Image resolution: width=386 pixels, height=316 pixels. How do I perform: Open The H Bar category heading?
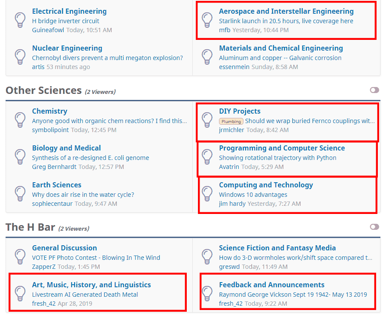click(x=30, y=227)
